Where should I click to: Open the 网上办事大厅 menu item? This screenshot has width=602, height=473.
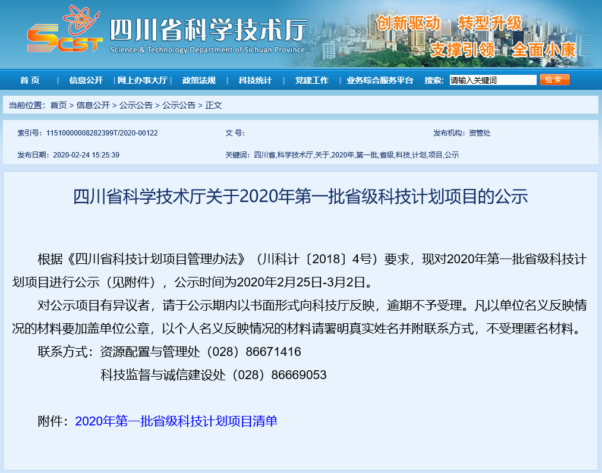(x=142, y=80)
